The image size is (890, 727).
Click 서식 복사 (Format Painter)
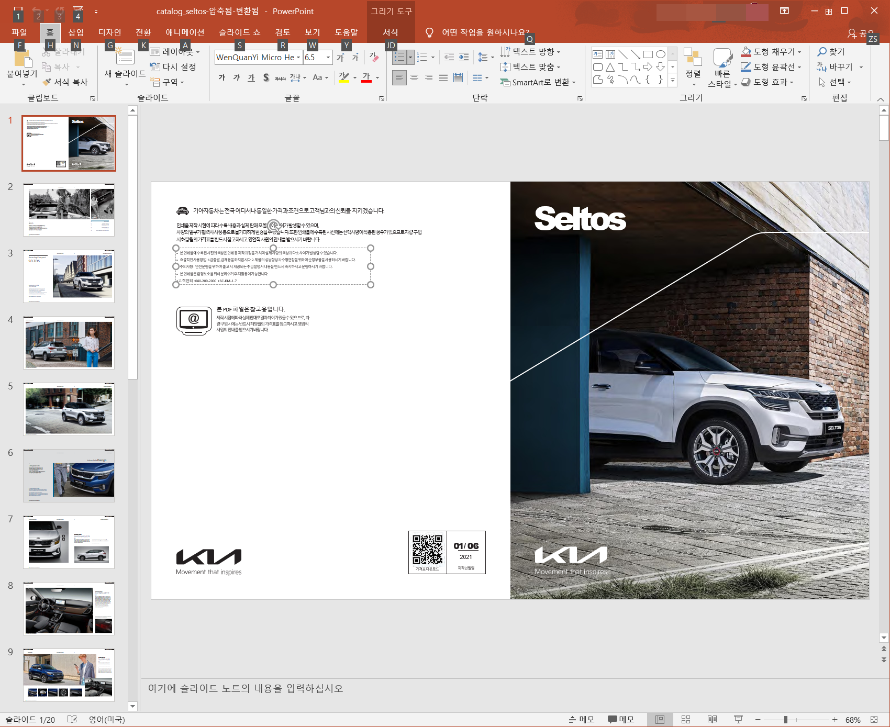tap(65, 82)
